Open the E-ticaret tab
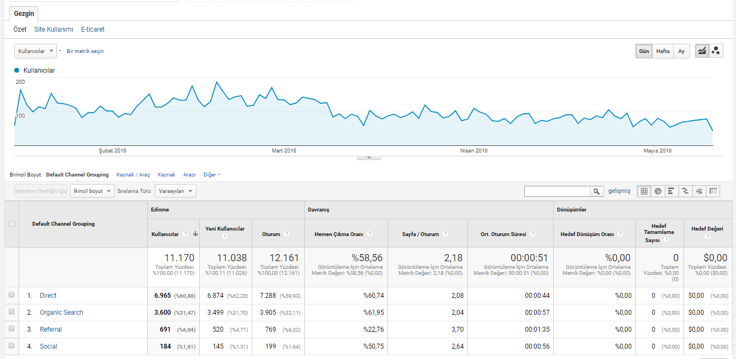Screen dimensions: 736x359 tap(92, 30)
